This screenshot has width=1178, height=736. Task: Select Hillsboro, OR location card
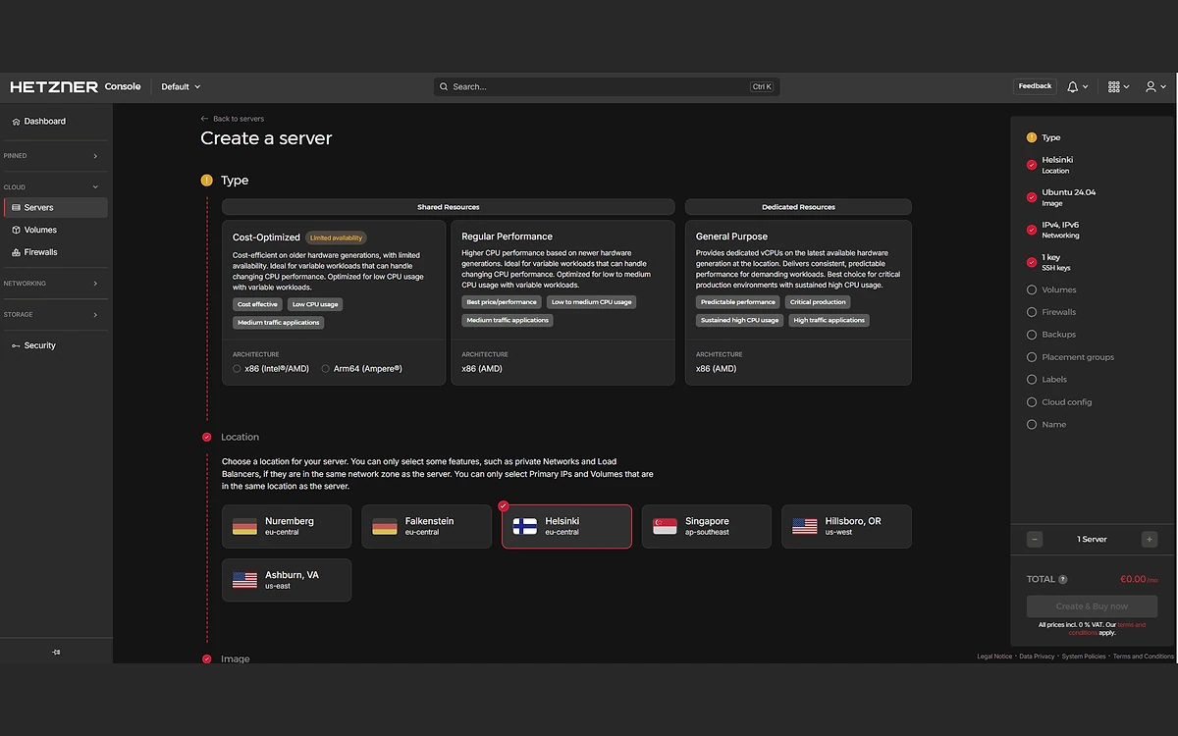pos(847,526)
